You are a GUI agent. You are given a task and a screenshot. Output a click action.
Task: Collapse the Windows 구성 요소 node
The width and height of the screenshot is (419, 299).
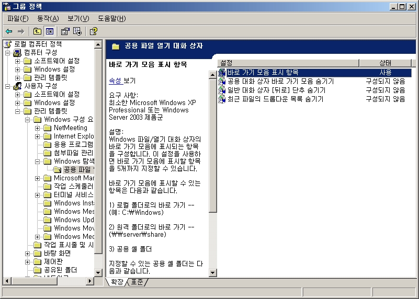pyautogui.click(x=28, y=120)
